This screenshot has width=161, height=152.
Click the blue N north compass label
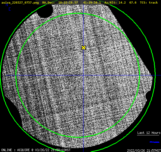(x=7, y=5)
